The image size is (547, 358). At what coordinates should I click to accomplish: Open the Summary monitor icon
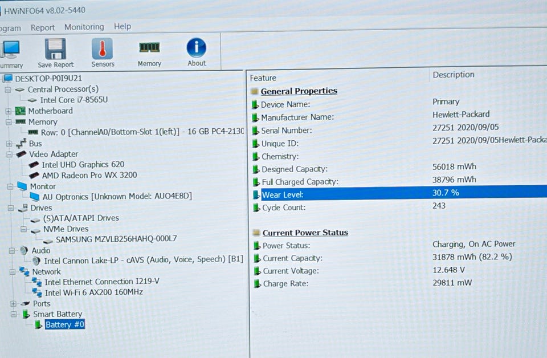click(10, 54)
